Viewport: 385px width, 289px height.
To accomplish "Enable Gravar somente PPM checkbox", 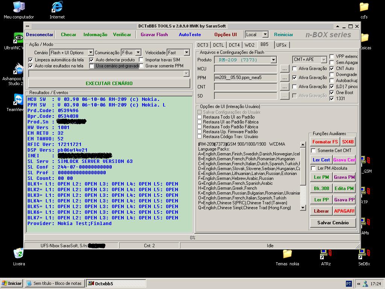I will pos(141,66).
